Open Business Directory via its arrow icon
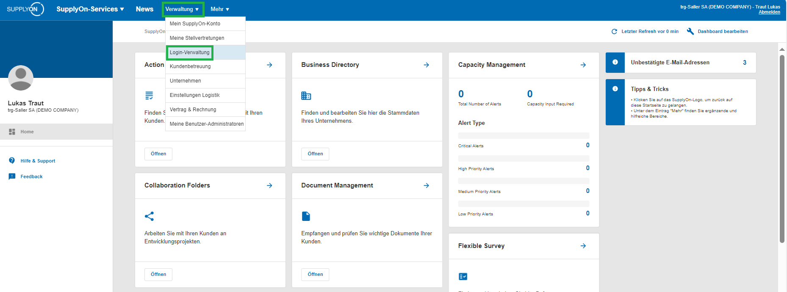The image size is (787, 292). pyautogui.click(x=426, y=65)
